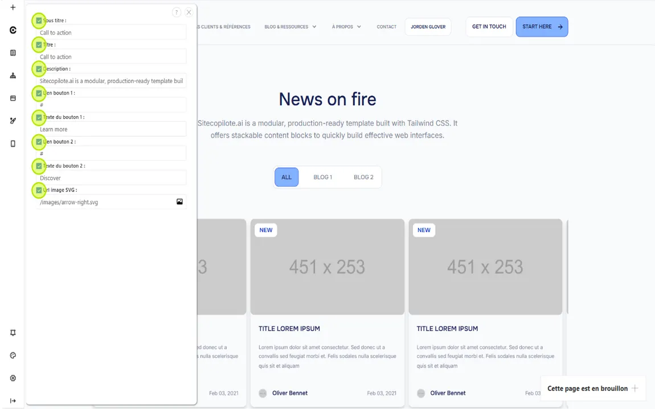This screenshot has width=655, height=409.
Task: Open the notifications bell icon
Action: tap(13, 333)
